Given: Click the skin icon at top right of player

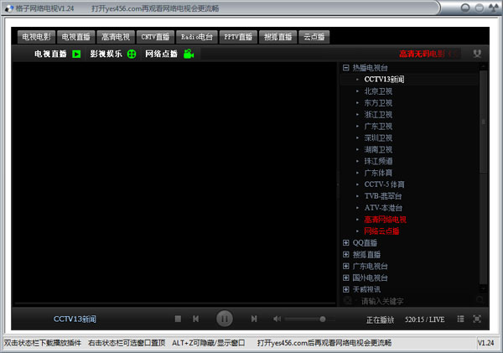Looking at the screenshot, I should click(477, 54).
